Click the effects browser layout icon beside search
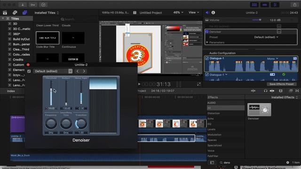Image resolution: width=301 pixels, height=169 pixels. click(x=212, y=162)
